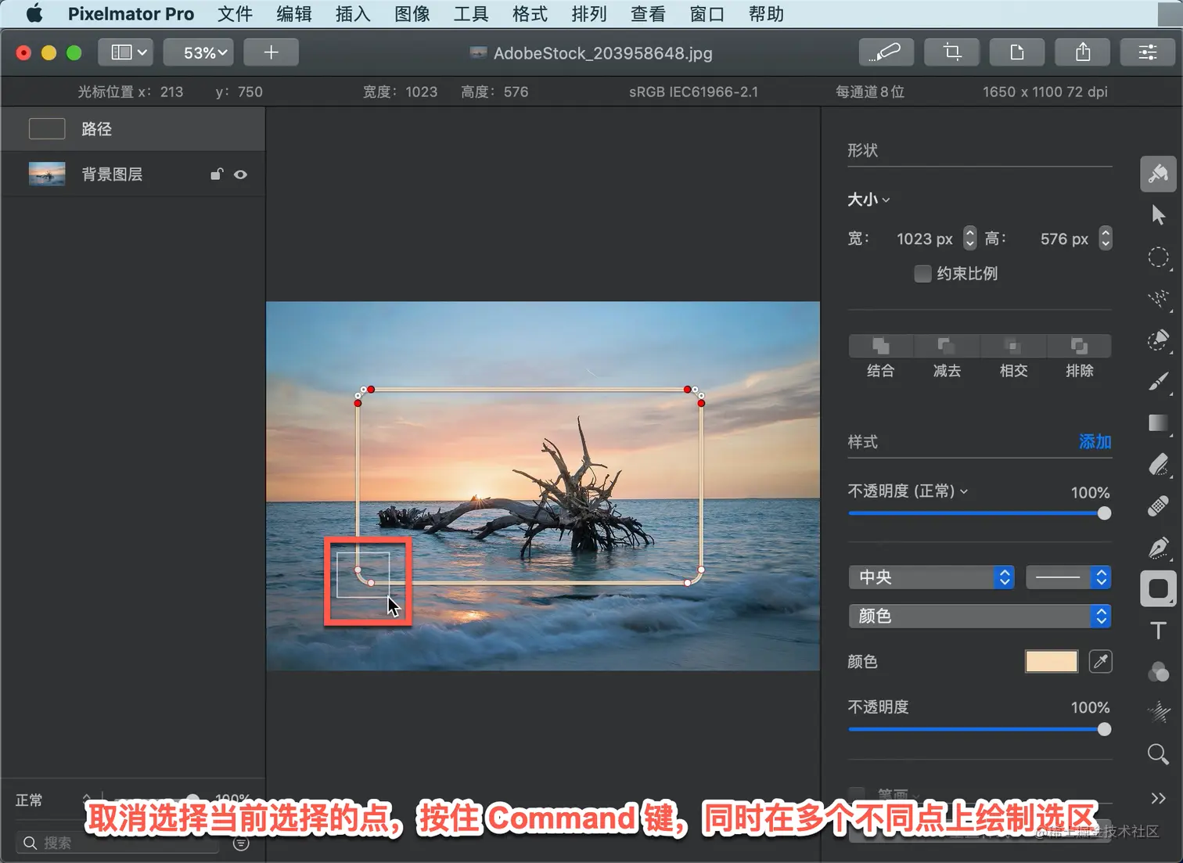1183x863 pixels.
Task: Open the 工具 menu
Action: coord(471,14)
